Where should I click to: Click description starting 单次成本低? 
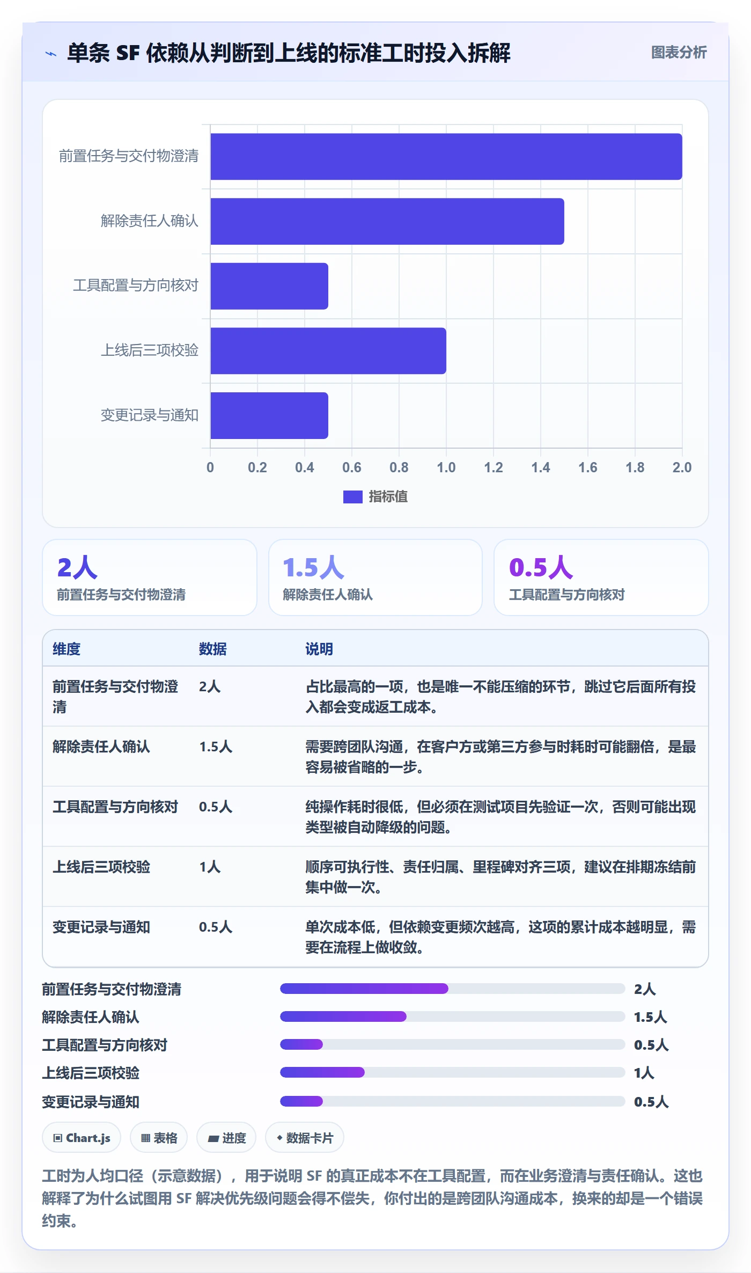pyautogui.click(x=500, y=937)
